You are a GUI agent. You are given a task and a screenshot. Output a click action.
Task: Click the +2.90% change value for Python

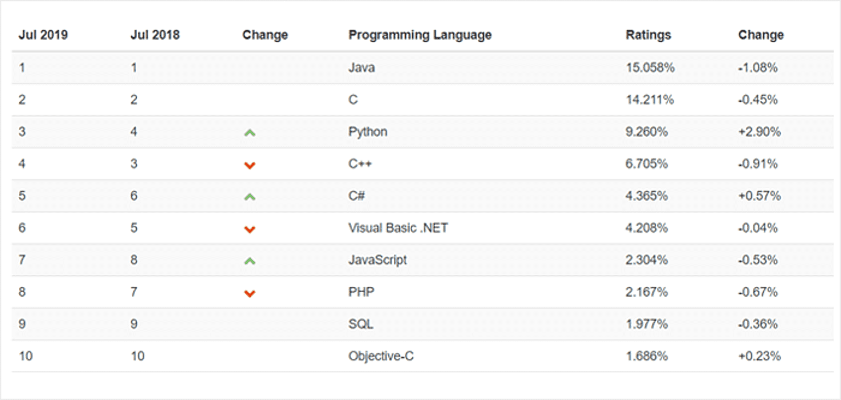click(760, 131)
